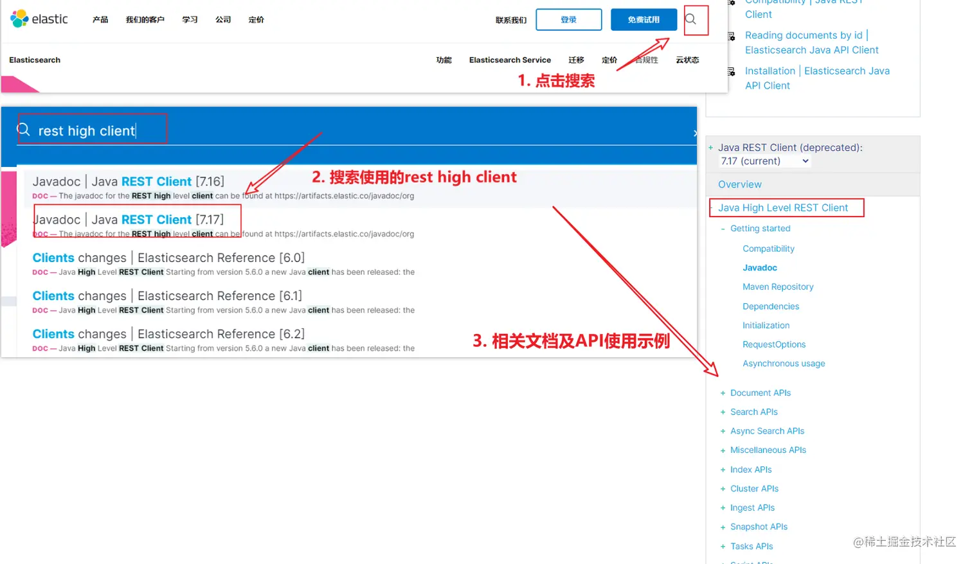Click document icon beside Reading documents by id
972x564 pixels.
coord(732,36)
